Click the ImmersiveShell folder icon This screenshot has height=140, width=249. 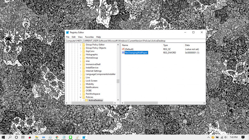tap(83, 64)
